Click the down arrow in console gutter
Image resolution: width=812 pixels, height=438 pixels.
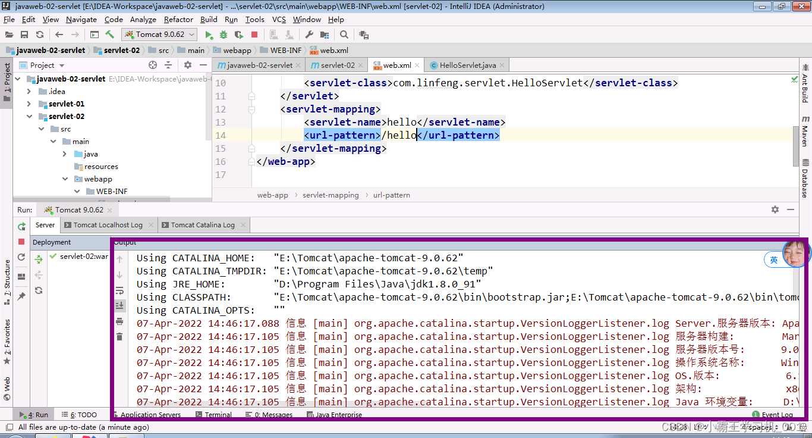tap(119, 275)
